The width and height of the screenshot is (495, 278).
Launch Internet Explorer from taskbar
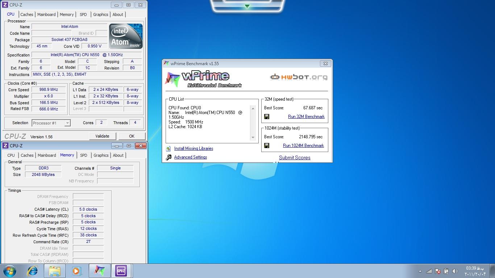[x=33, y=271]
